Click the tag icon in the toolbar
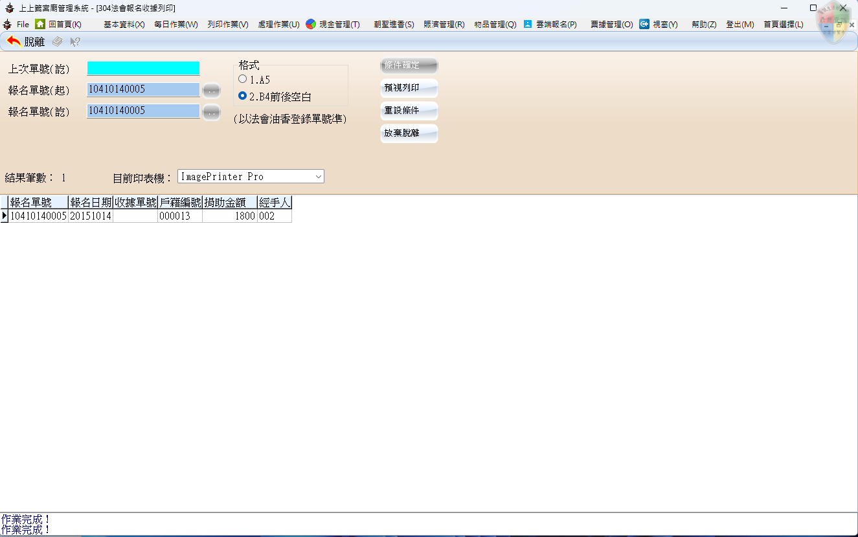Viewport: 858px width, 537px height. pyautogui.click(x=57, y=41)
